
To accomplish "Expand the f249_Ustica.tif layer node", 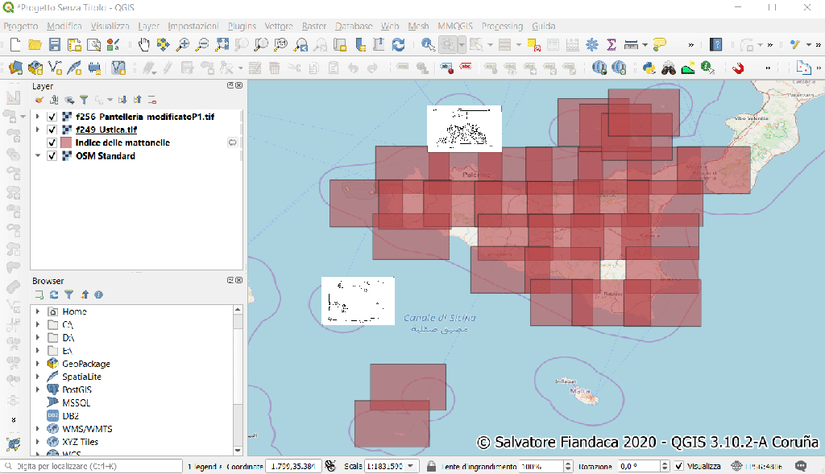I will coord(38,130).
